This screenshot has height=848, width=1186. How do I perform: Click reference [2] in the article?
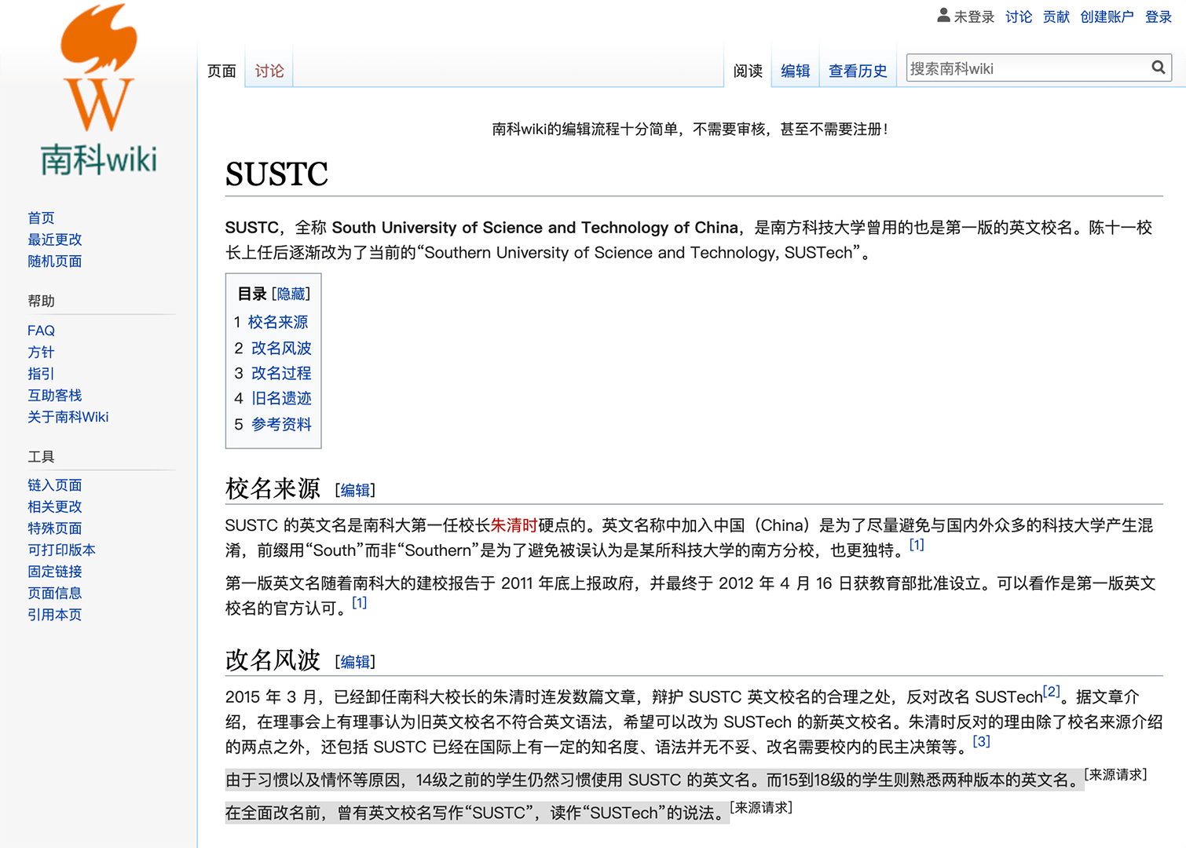coord(1051,690)
